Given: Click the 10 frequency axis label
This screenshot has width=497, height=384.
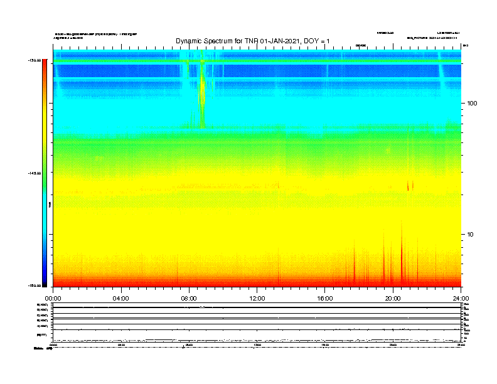Looking at the screenshot, I should [471, 235].
